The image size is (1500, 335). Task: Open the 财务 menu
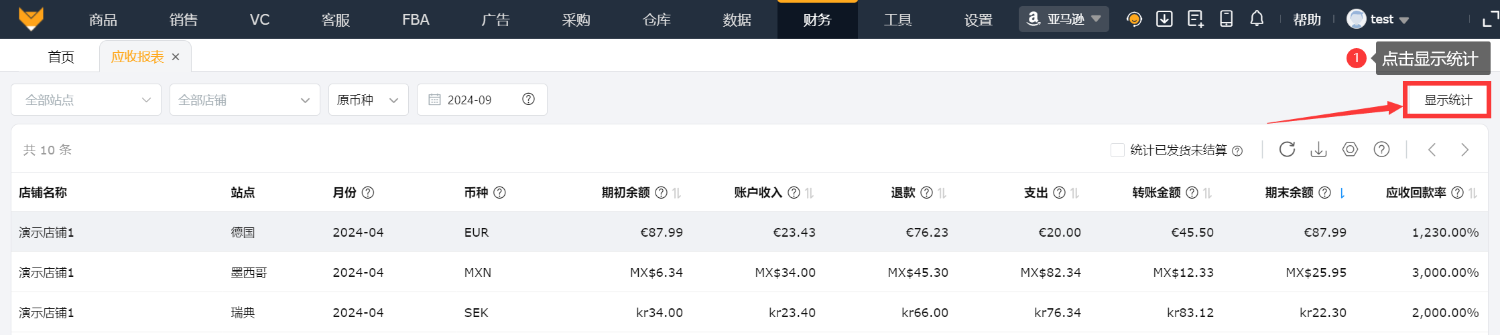coord(817,20)
